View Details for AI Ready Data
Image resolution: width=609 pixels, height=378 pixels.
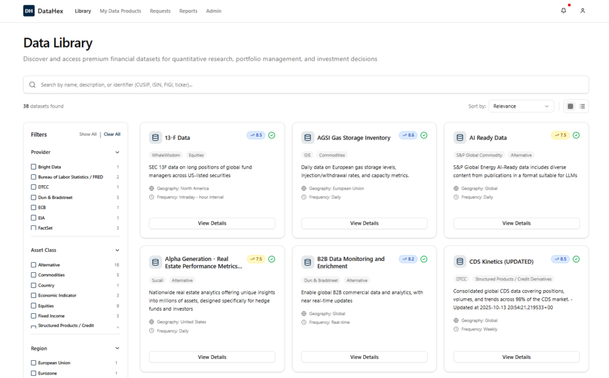[517, 223]
